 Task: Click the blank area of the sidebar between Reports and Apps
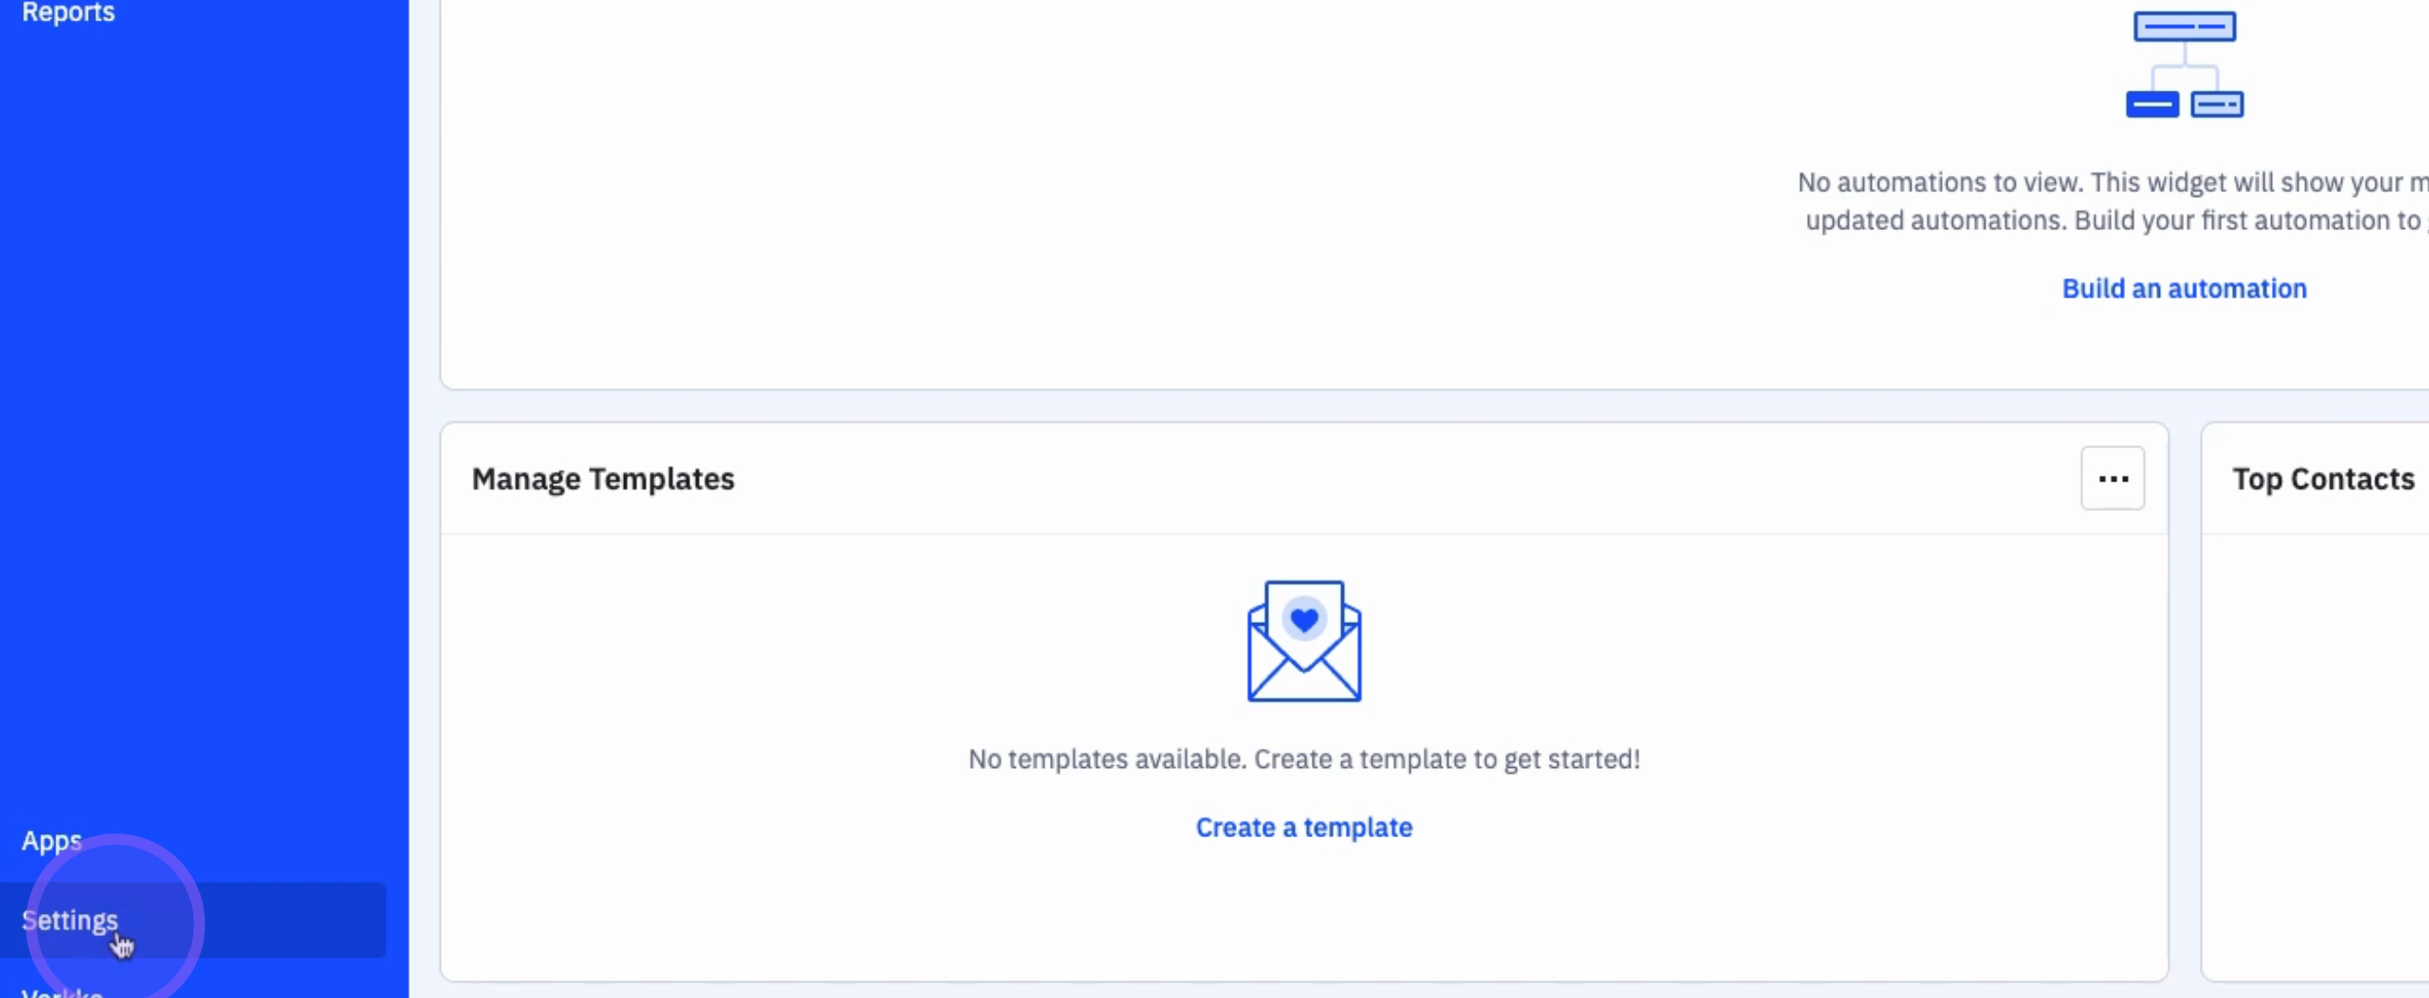[x=203, y=424]
